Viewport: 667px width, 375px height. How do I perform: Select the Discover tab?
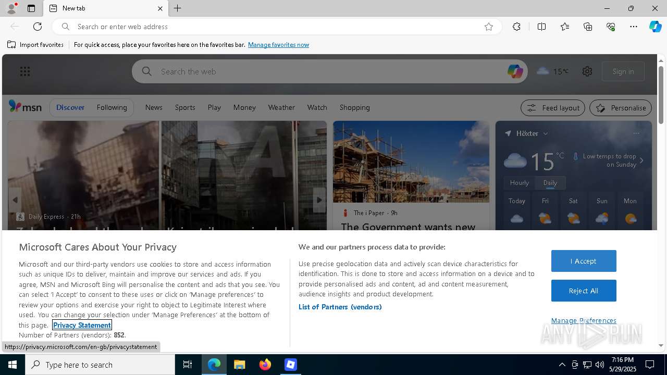pos(70,107)
